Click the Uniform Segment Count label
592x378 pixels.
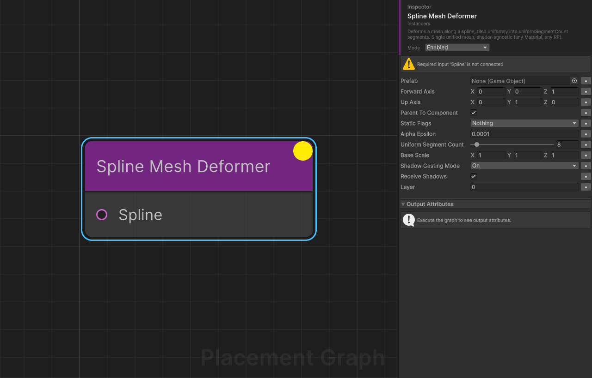432,144
